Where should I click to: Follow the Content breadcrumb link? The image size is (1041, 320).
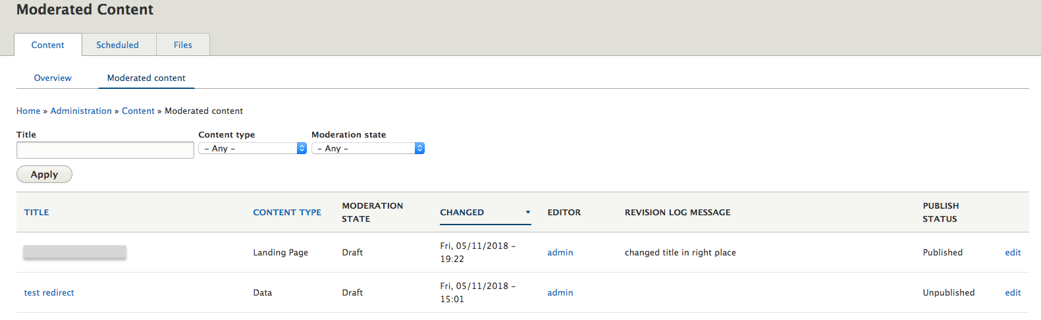[x=138, y=111]
